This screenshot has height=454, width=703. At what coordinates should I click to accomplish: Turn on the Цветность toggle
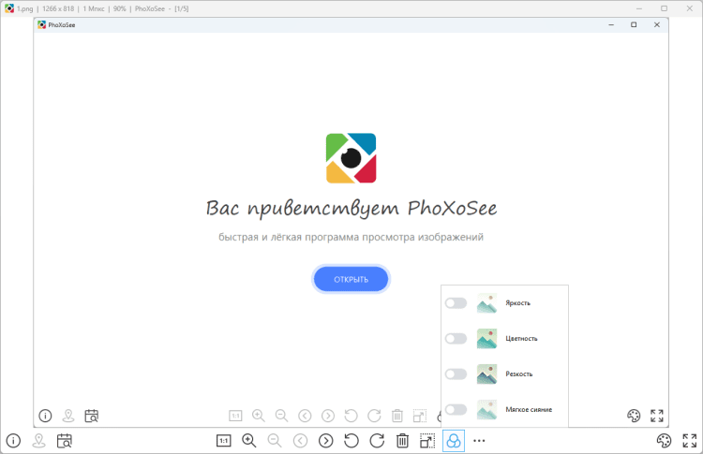456,339
